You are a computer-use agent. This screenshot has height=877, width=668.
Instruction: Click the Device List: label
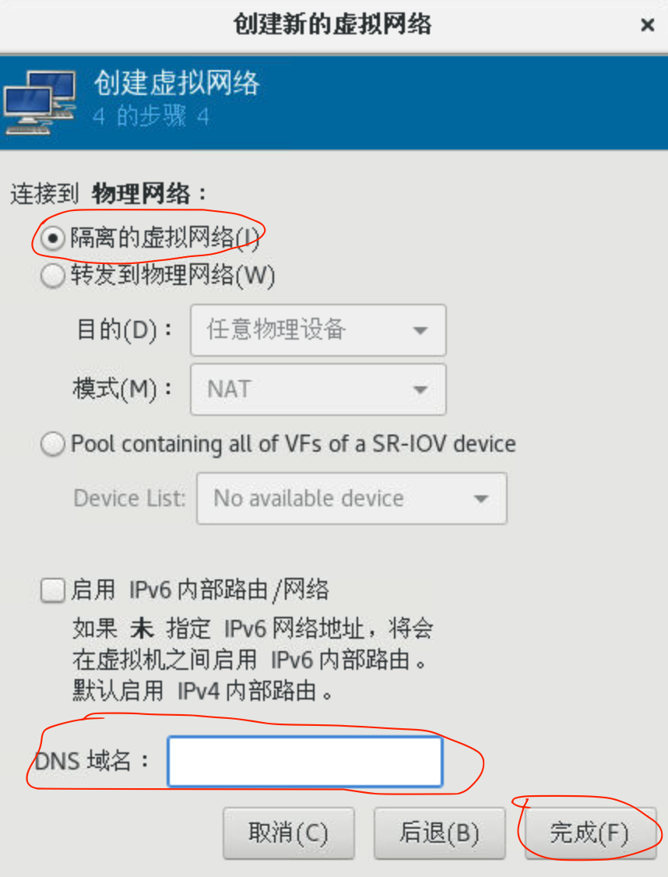pyautogui.click(x=130, y=498)
